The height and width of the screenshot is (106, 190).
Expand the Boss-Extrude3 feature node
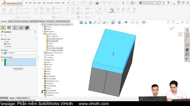tap(43, 86)
